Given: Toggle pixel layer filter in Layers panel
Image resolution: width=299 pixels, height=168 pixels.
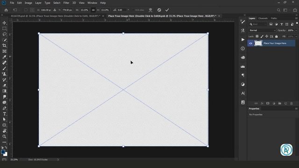Looking at the screenshot, I should [x=271, y=24].
